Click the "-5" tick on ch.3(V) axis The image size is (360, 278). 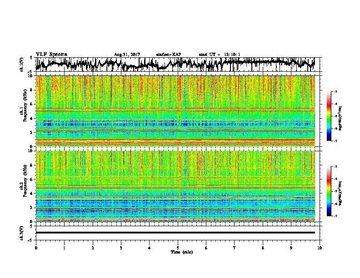30,240
